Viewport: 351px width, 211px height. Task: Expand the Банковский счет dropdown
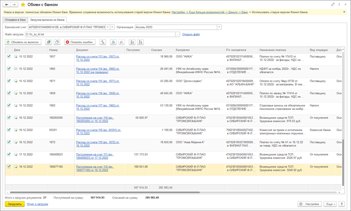(108, 27)
